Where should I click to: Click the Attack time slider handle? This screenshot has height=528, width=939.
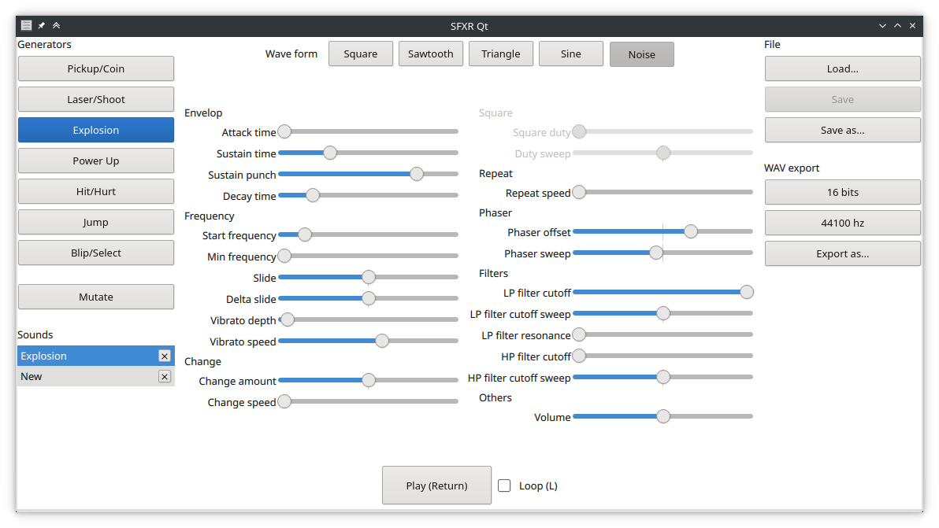(284, 131)
